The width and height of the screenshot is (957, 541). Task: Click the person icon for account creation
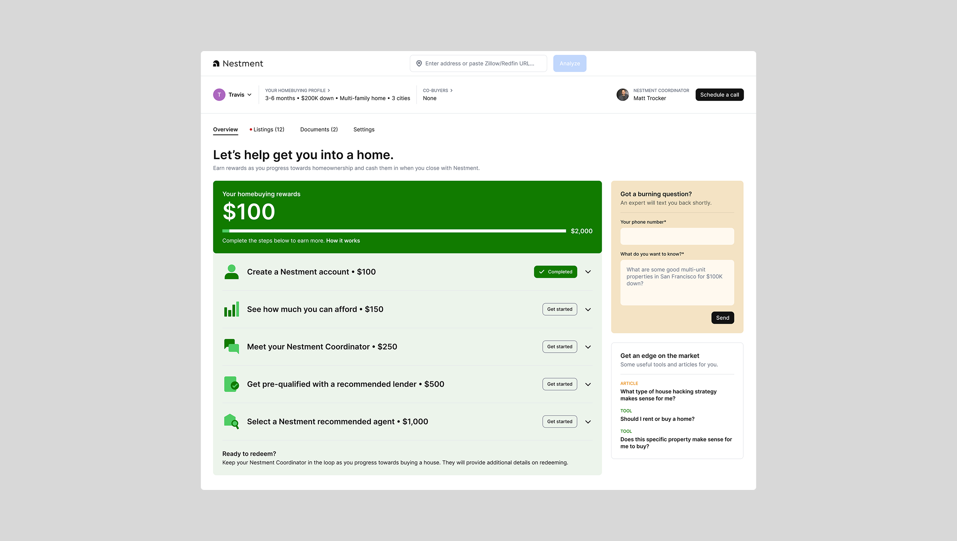point(231,272)
